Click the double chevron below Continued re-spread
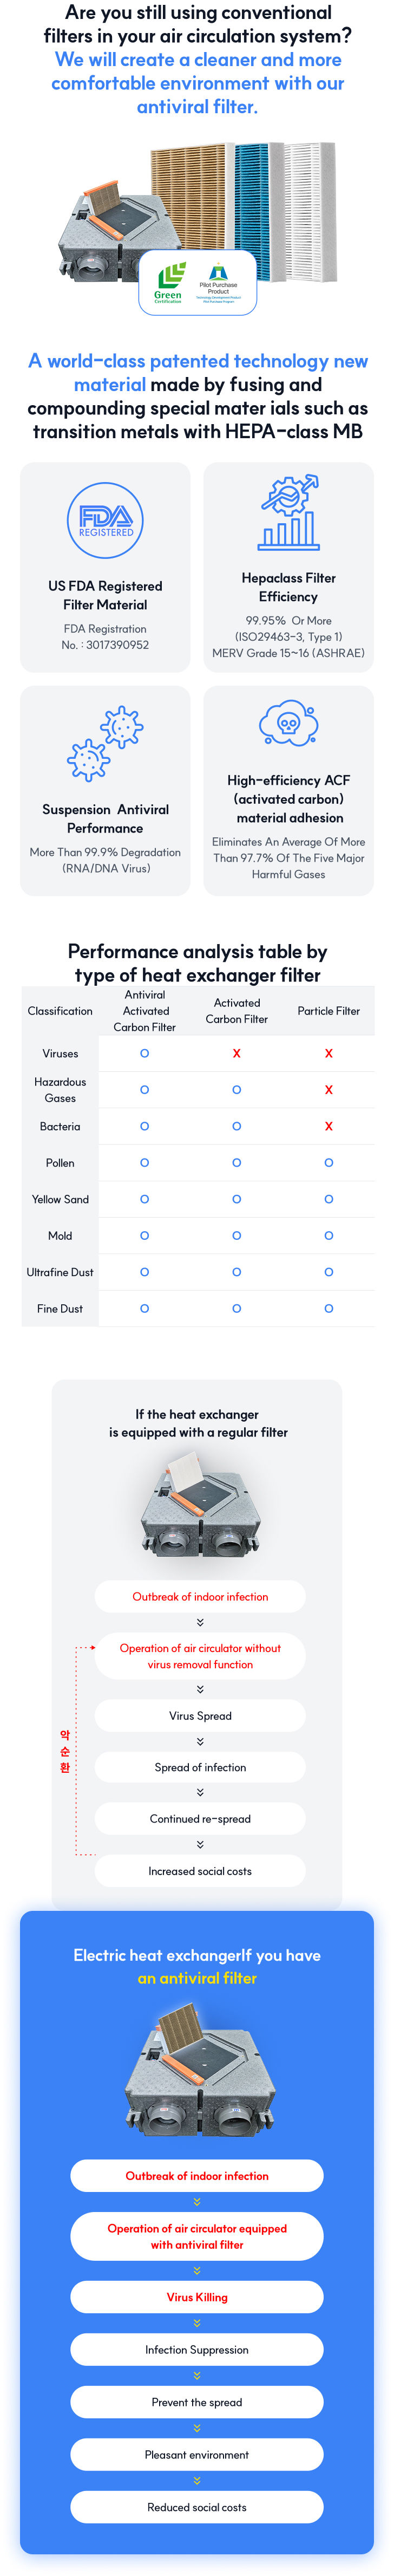 (x=200, y=1845)
